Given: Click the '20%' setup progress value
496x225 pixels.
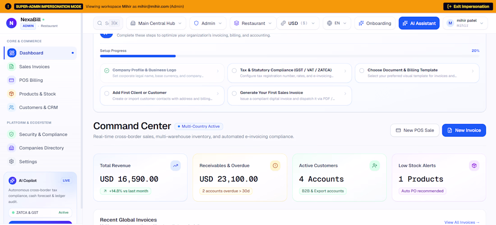Looking at the screenshot, I should [x=475, y=51].
